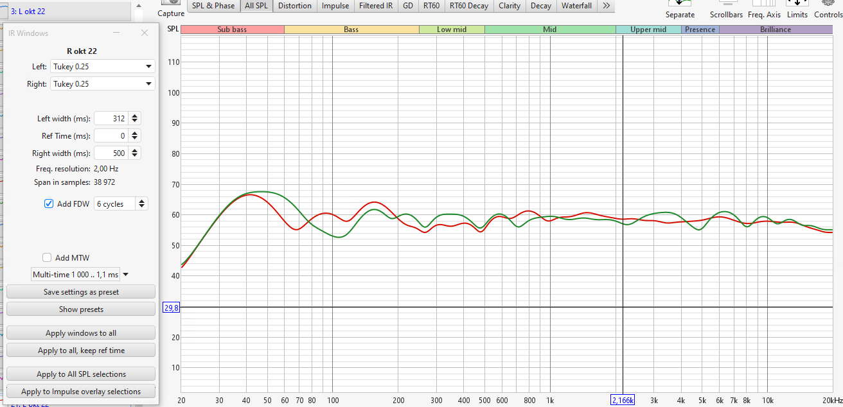This screenshot has width=843, height=407.
Task: Click Apply windows to all
Action: (x=81, y=333)
